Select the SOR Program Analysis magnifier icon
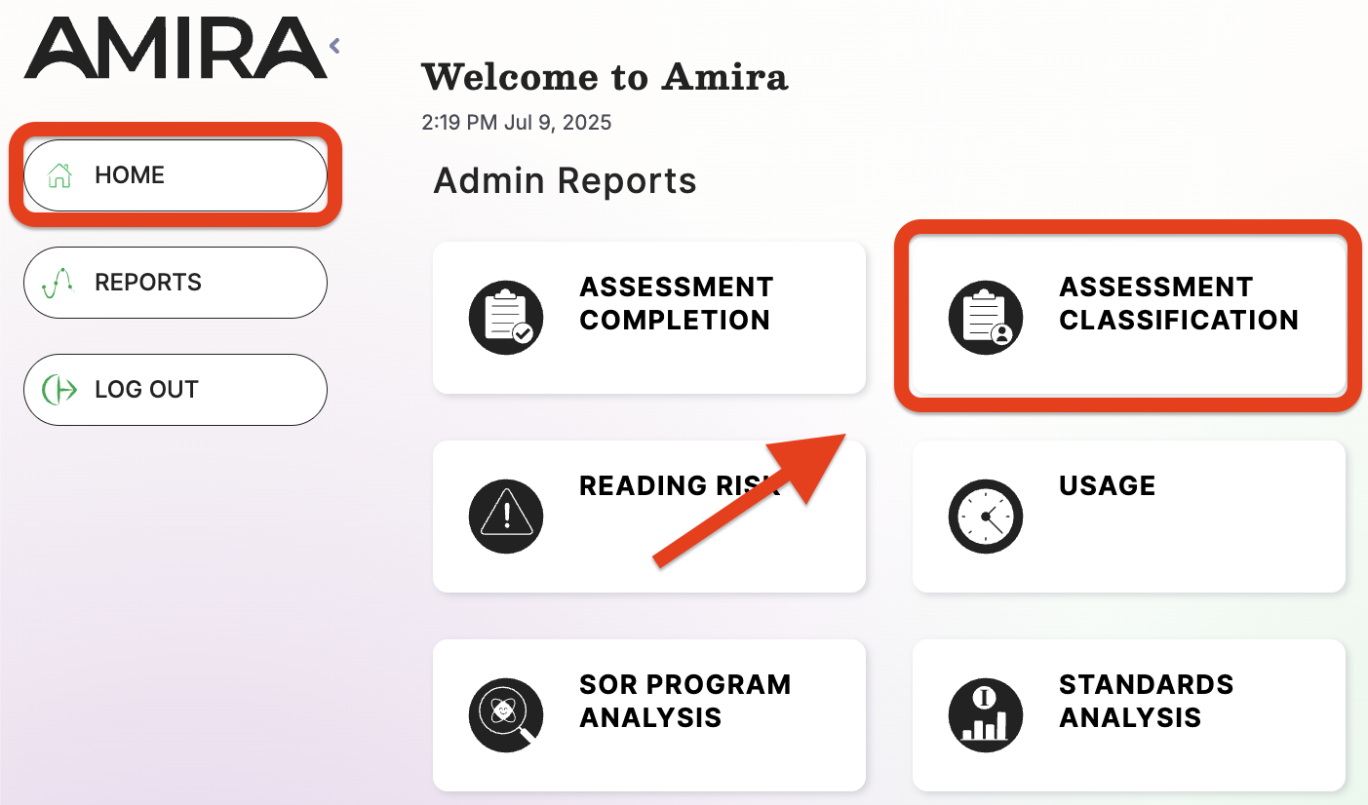 [x=505, y=714]
